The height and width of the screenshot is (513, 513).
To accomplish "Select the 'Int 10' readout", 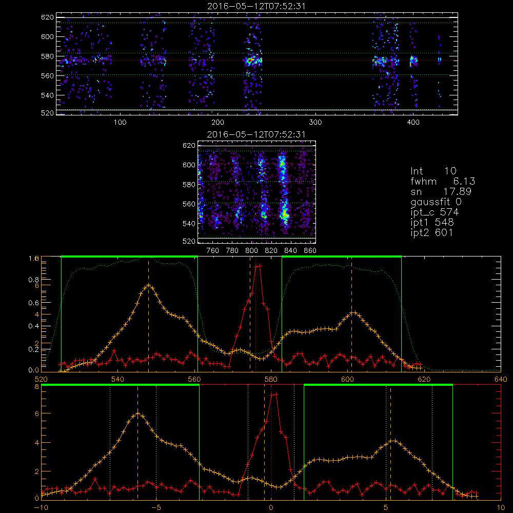I will click(433, 171).
